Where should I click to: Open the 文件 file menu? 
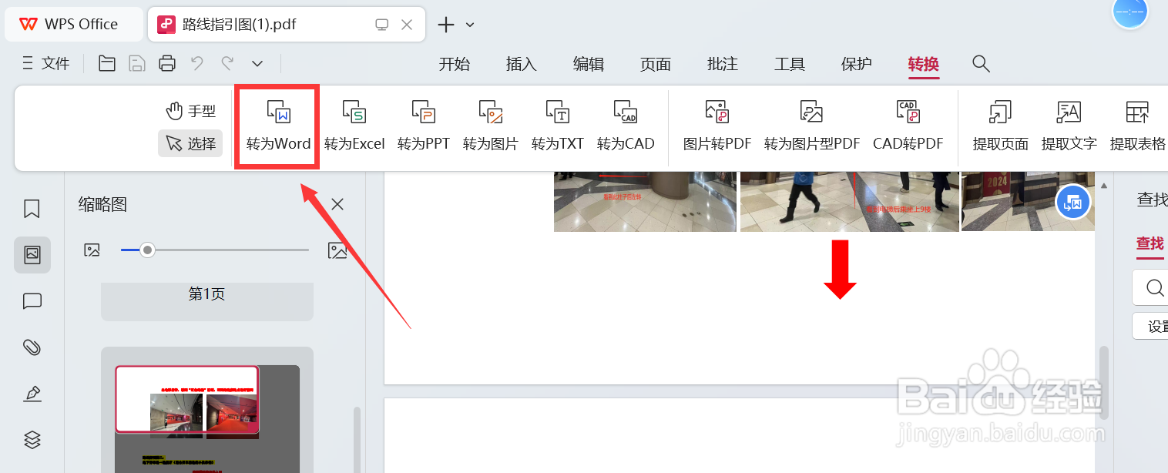46,63
